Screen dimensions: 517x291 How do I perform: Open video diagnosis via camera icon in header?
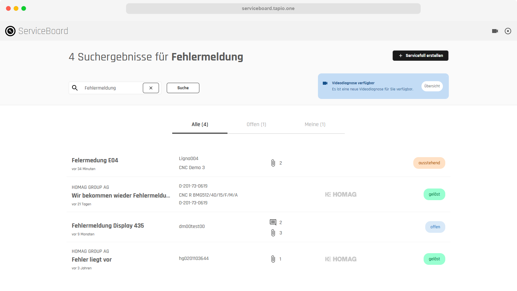pos(495,31)
